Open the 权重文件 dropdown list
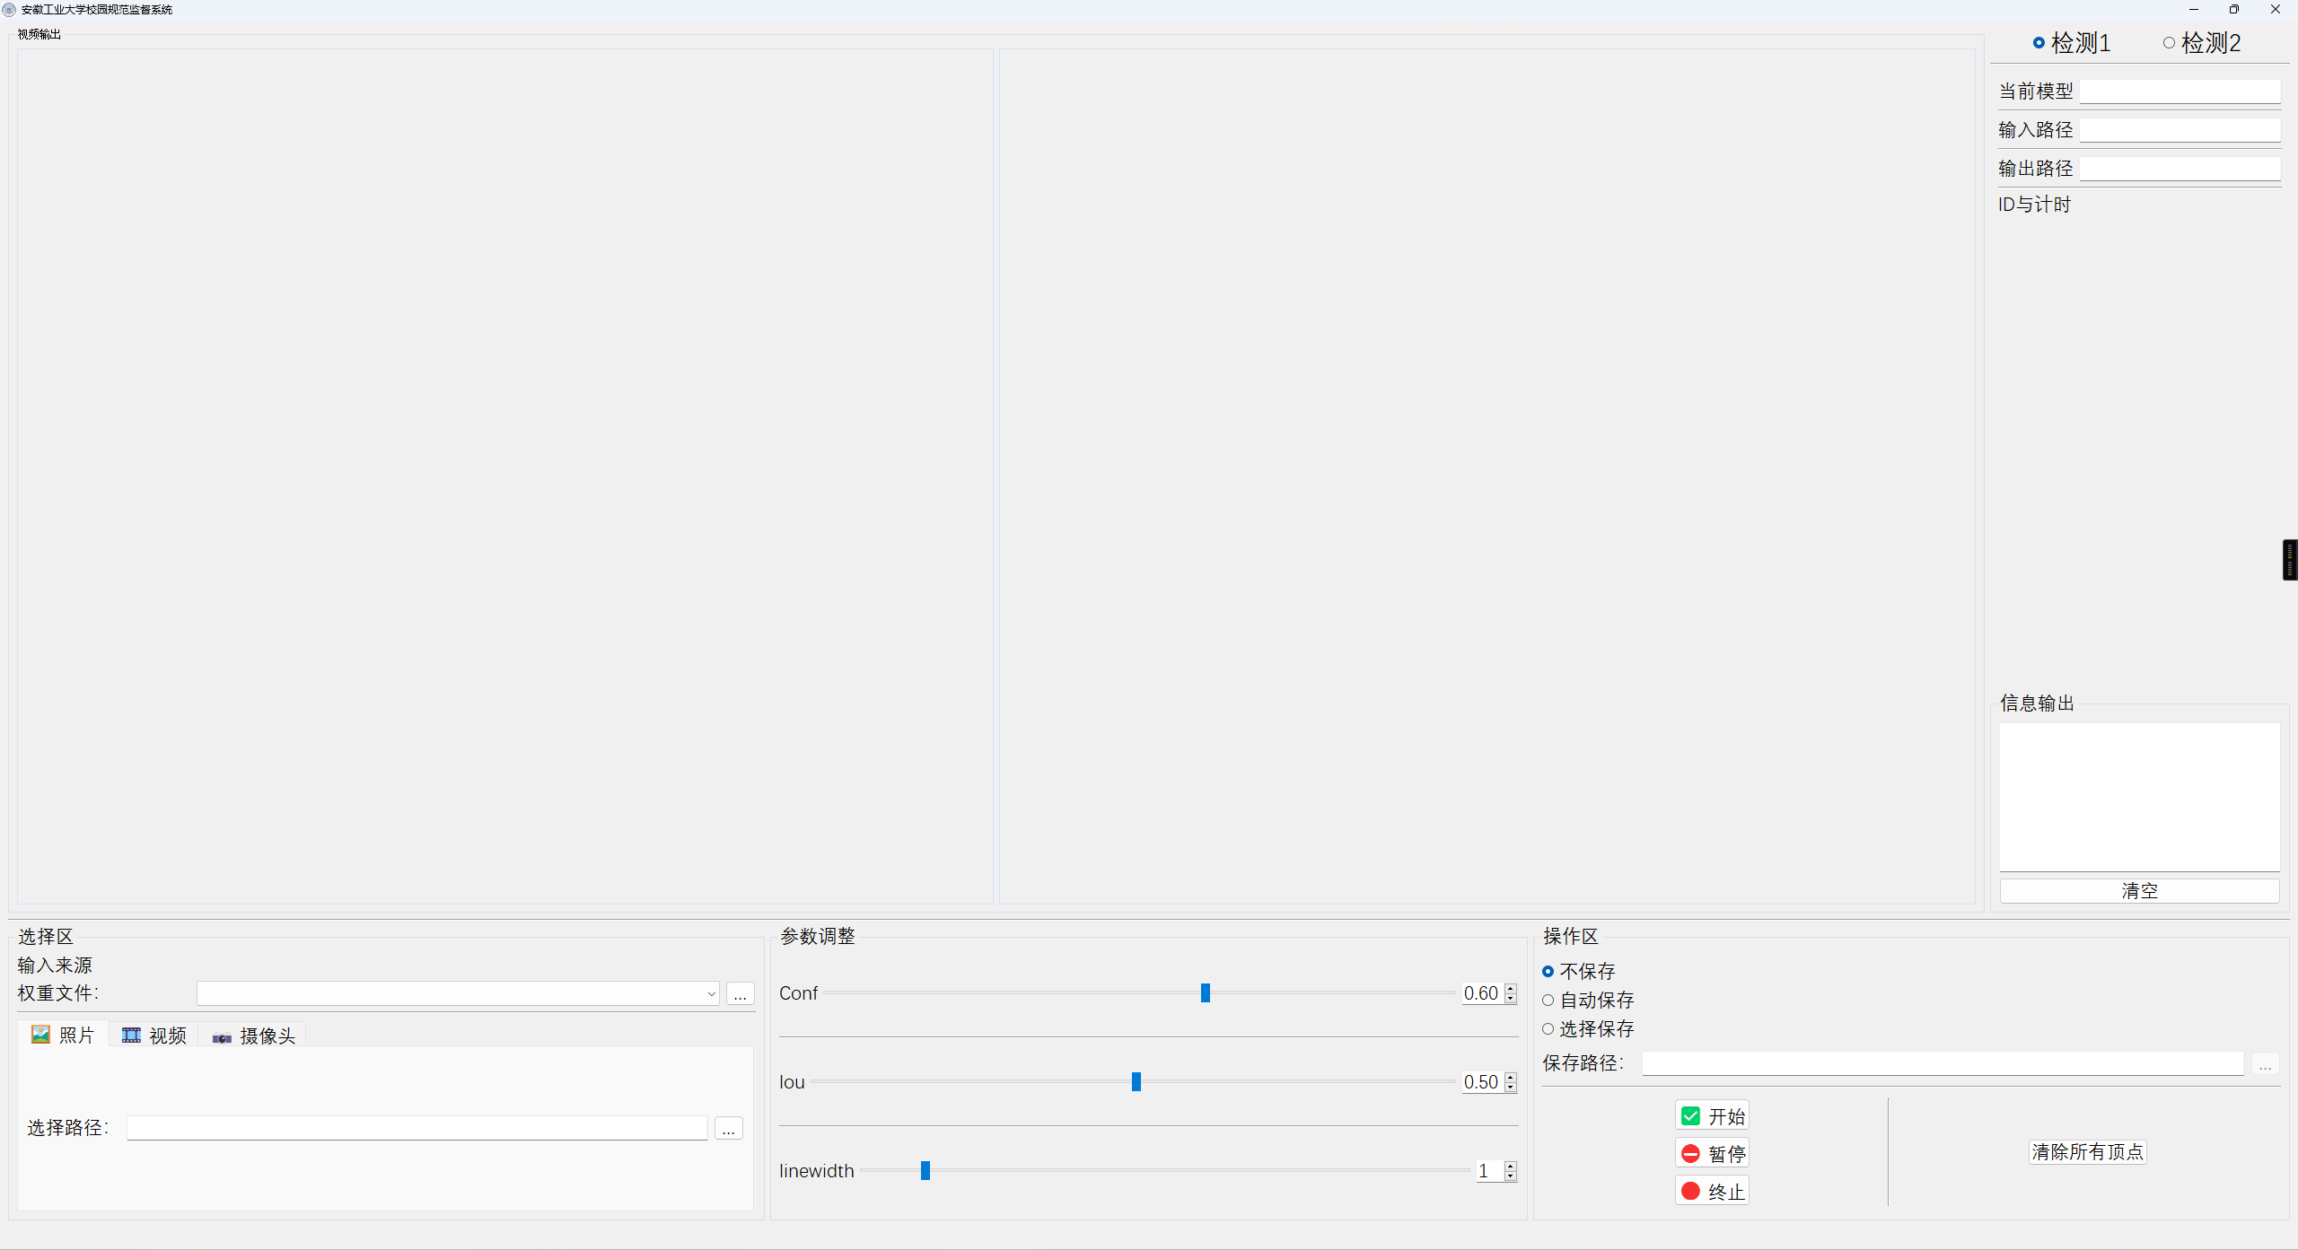 pyautogui.click(x=458, y=993)
